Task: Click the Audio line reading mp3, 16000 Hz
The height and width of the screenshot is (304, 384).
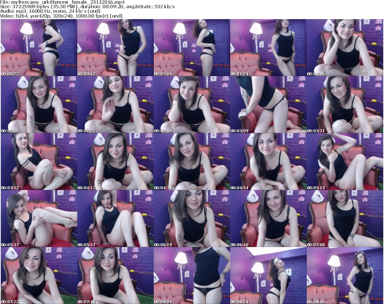Action: [x=50, y=11]
